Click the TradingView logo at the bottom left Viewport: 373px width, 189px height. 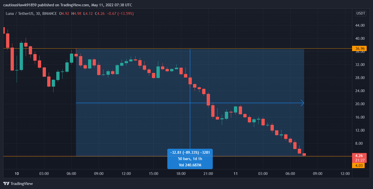(18, 184)
